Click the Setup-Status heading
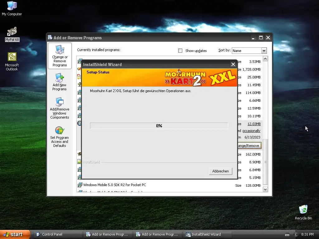This screenshot has width=319, height=239. 98,72
